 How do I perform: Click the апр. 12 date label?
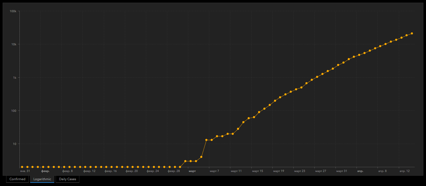point(404,171)
